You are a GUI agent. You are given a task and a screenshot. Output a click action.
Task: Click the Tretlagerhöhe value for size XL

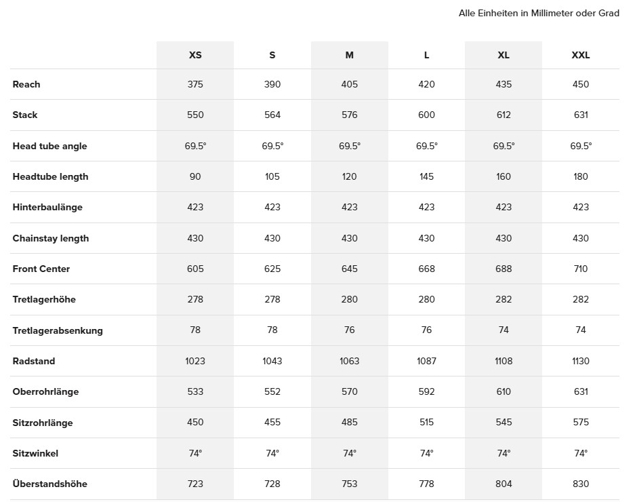[504, 299]
